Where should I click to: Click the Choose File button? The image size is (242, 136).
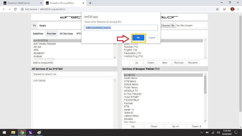click(x=168, y=25)
